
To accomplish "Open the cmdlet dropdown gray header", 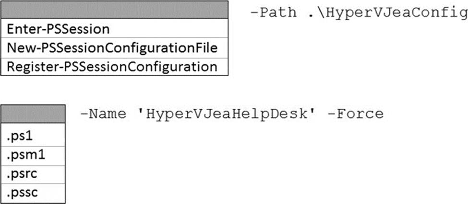I will pyautogui.click(x=115, y=11).
